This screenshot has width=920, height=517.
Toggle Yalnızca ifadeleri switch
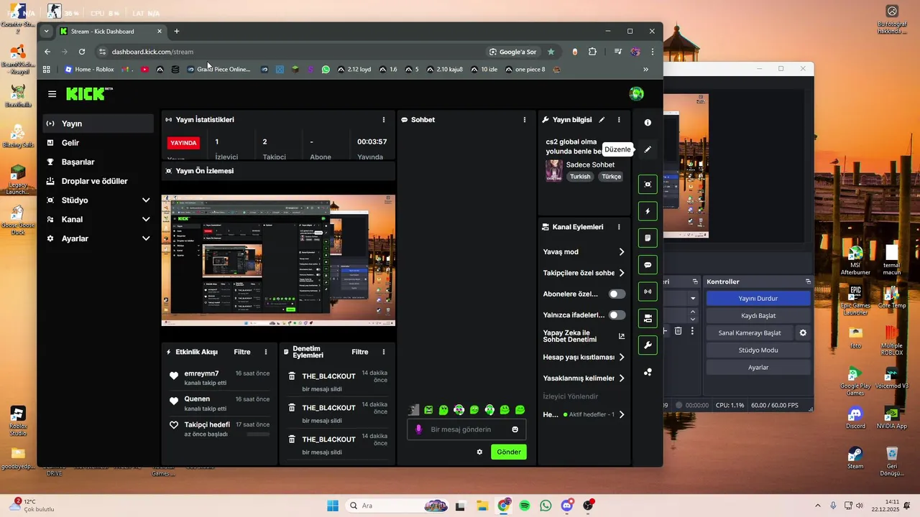point(617,315)
